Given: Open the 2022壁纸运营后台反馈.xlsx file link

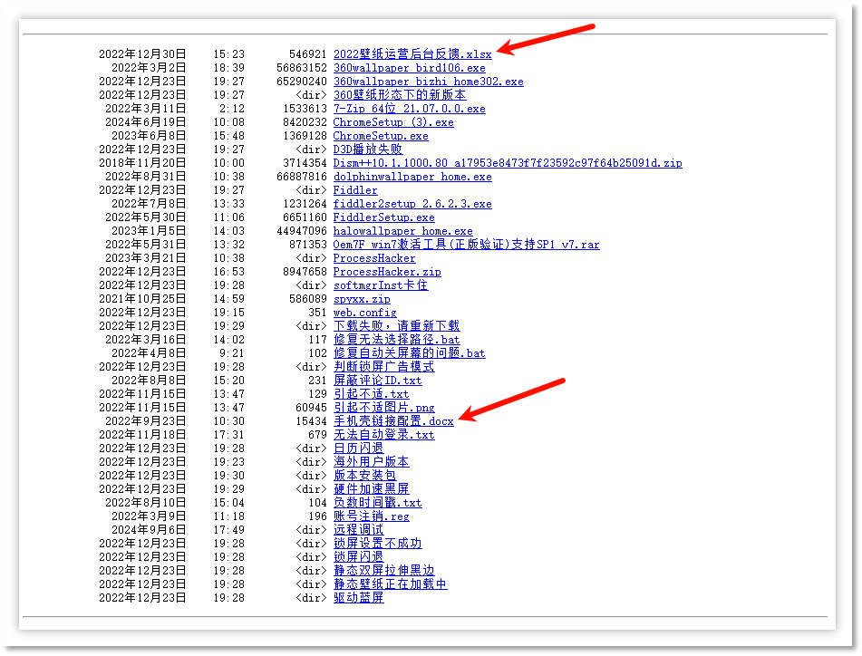Looking at the screenshot, I should coord(412,54).
